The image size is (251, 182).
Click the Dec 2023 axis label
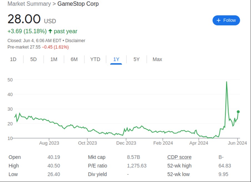[x=126, y=143]
